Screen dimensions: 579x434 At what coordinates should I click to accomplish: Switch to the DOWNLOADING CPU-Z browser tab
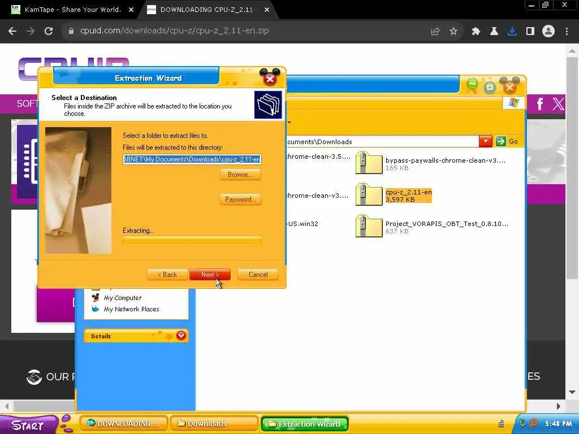[207, 10]
